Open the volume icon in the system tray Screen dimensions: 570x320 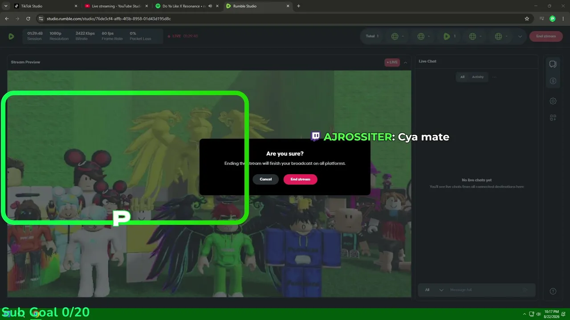539,314
